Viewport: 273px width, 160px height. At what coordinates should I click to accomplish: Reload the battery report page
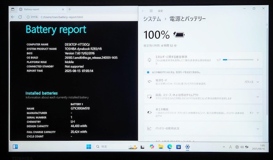coord(20,17)
